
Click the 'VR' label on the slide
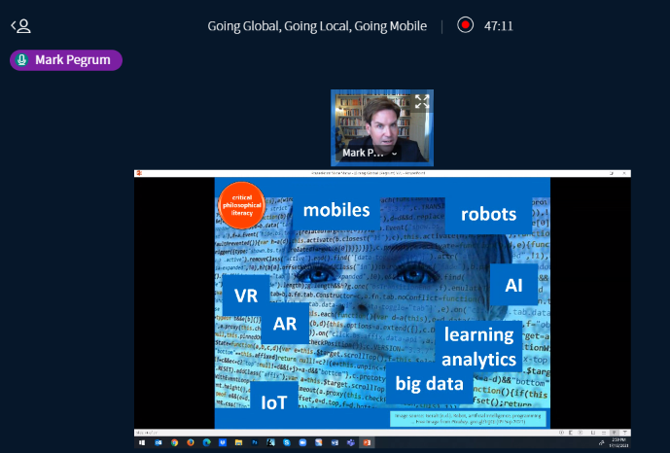point(246,296)
